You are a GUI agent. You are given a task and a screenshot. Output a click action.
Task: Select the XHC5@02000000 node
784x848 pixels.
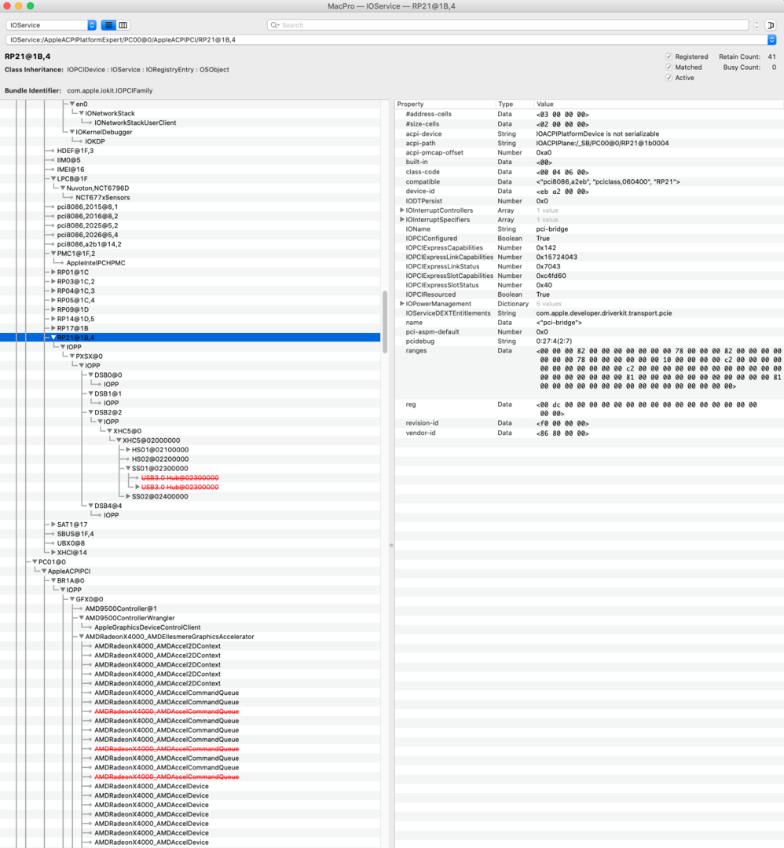click(152, 440)
